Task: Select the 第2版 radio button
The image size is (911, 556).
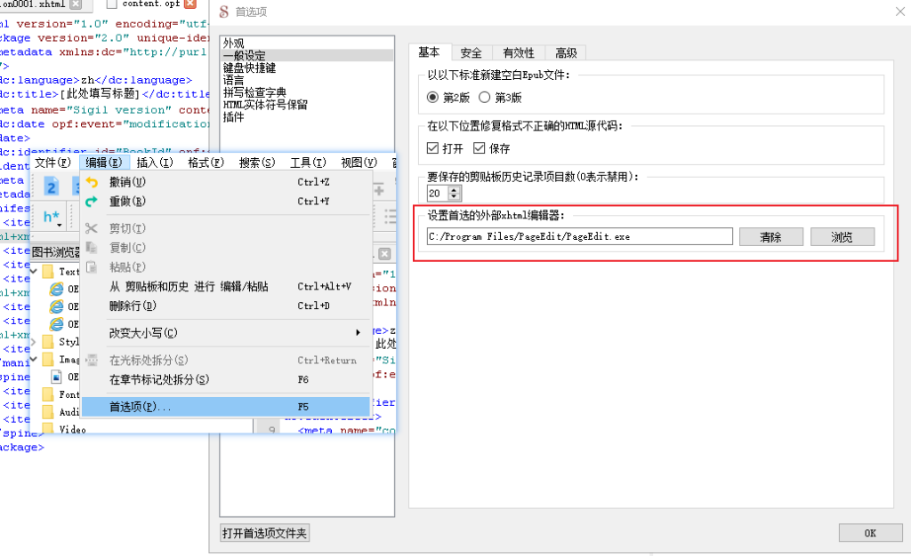Action: pyautogui.click(x=432, y=98)
